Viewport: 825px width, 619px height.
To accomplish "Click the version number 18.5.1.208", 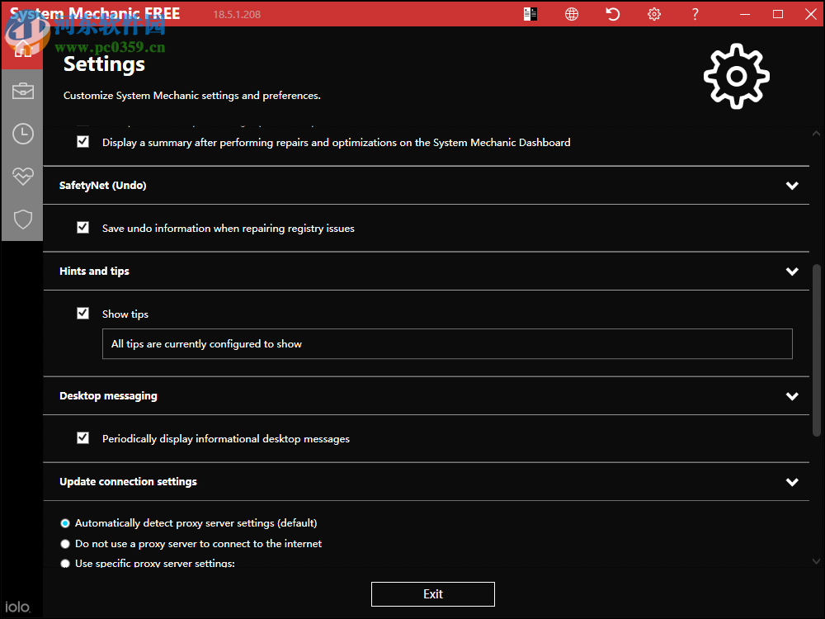I will coord(237,15).
